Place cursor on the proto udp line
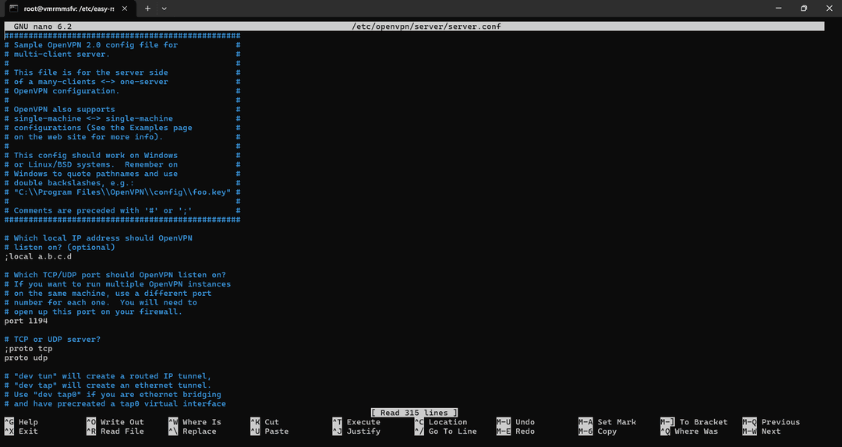Screen dimensions: 842x447 pos(26,357)
